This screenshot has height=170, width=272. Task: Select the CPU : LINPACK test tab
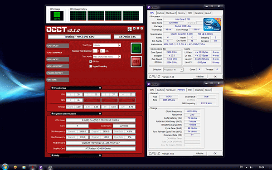pyautogui.click(x=58, y=53)
